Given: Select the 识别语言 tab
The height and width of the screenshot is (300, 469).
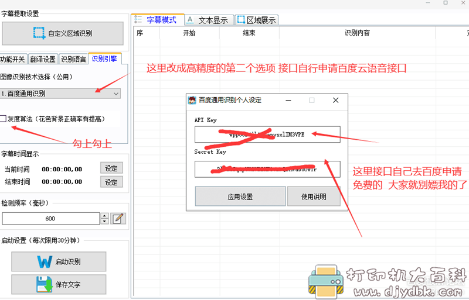Looking at the screenshot, I should point(73,59).
